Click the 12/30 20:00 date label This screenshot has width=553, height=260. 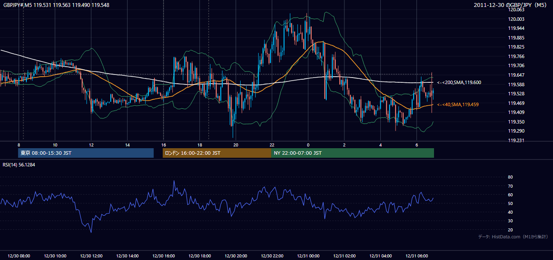(x=236, y=256)
